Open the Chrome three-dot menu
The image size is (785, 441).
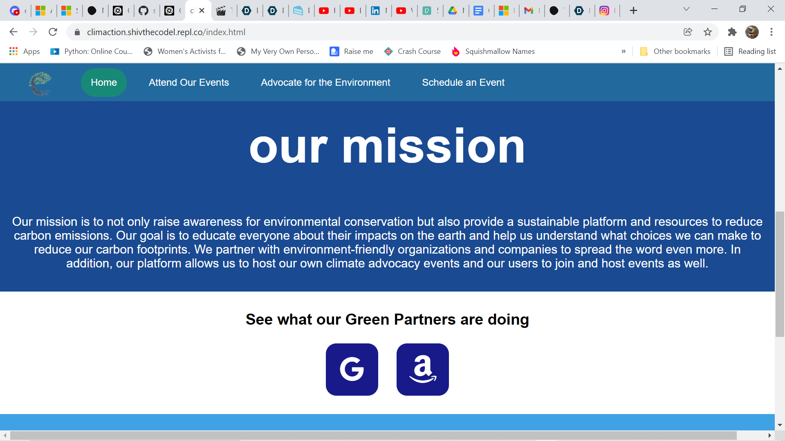tap(772, 32)
